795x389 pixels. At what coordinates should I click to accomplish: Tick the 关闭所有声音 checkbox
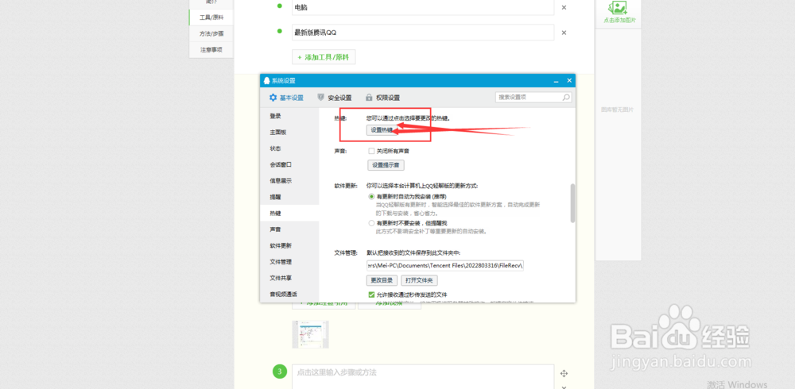click(371, 151)
